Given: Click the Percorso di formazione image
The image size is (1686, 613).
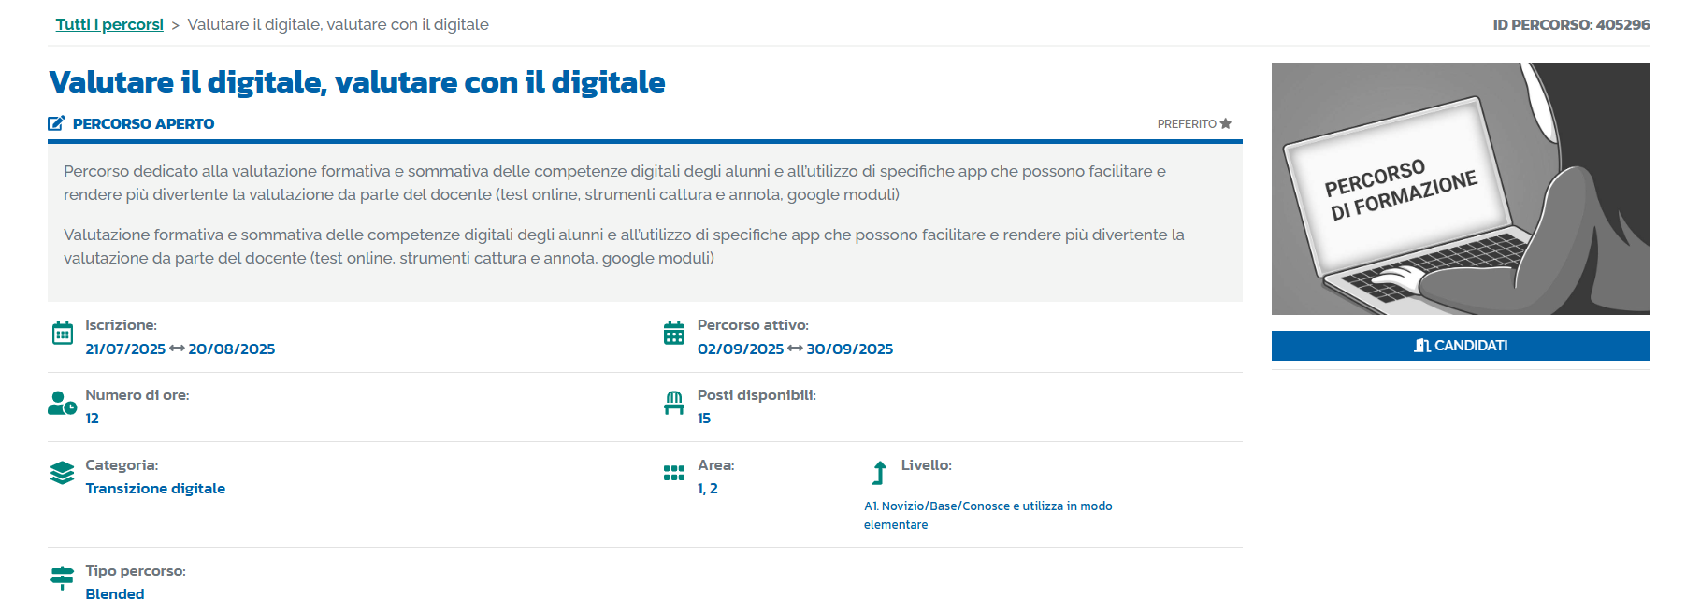Looking at the screenshot, I should click(1461, 189).
